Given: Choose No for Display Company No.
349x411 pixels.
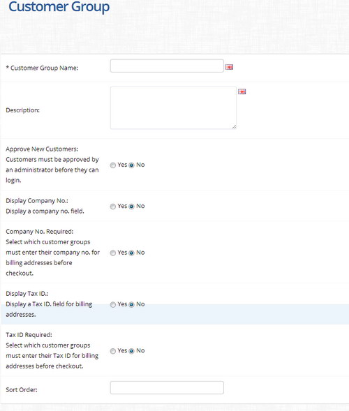Looking at the screenshot, I should (132, 207).
